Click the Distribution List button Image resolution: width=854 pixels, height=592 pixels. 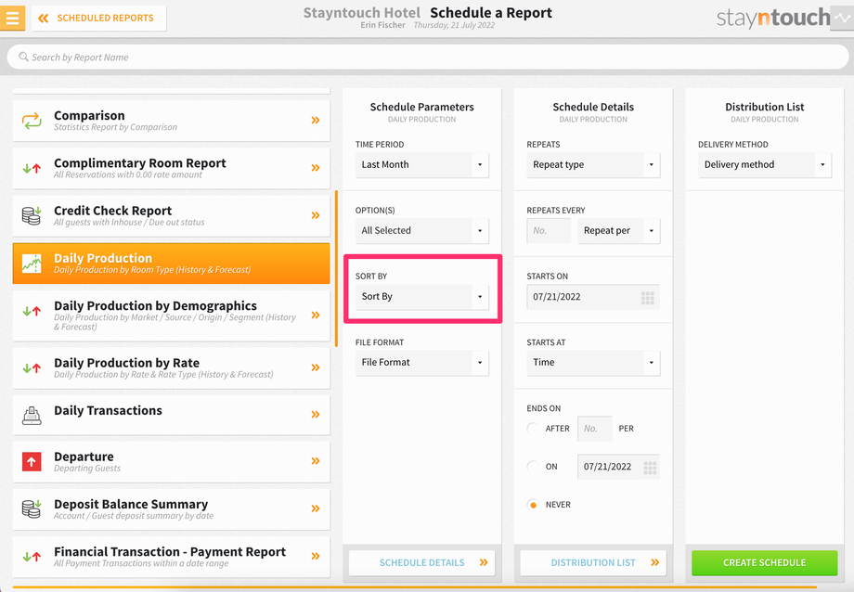click(593, 562)
